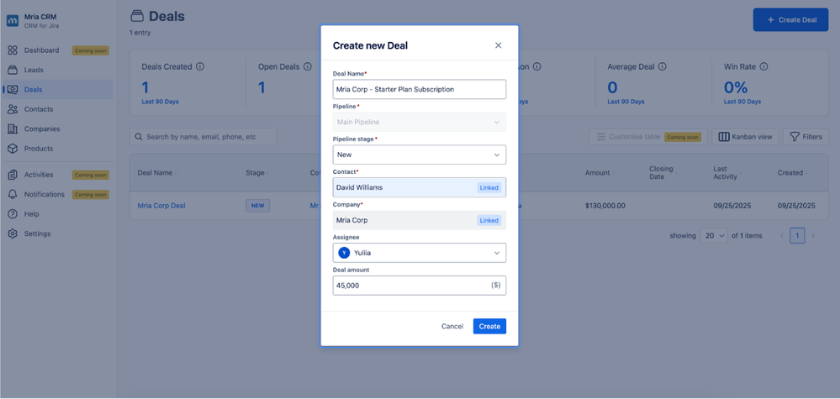Select the Deals menu item

click(33, 90)
